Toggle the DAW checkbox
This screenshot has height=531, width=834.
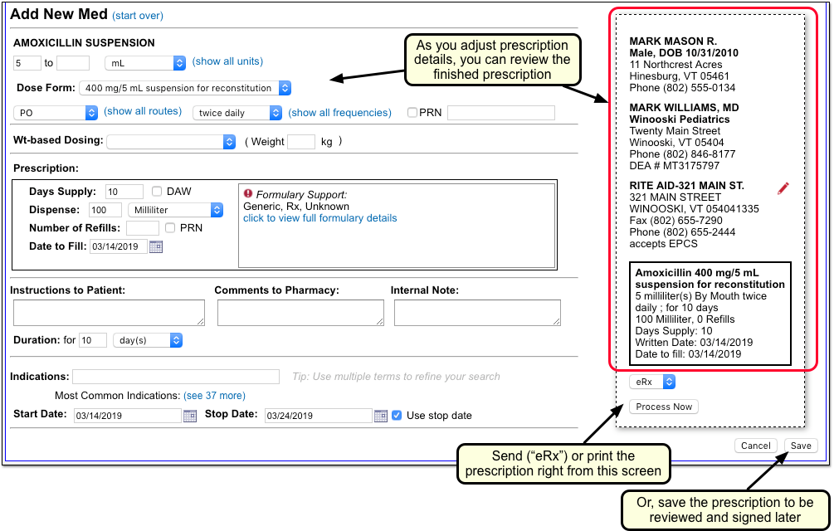pyautogui.click(x=157, y=192)
